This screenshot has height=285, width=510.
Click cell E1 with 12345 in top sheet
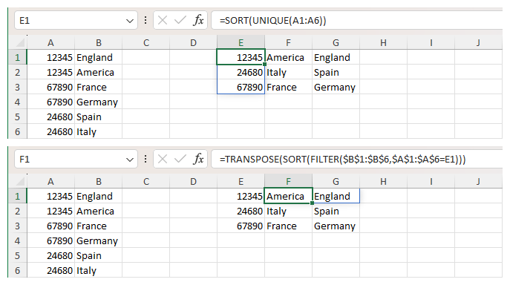(x=241, y=57)
